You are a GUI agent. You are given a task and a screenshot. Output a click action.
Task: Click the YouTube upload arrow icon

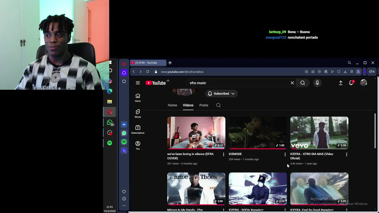click(341, 83)
